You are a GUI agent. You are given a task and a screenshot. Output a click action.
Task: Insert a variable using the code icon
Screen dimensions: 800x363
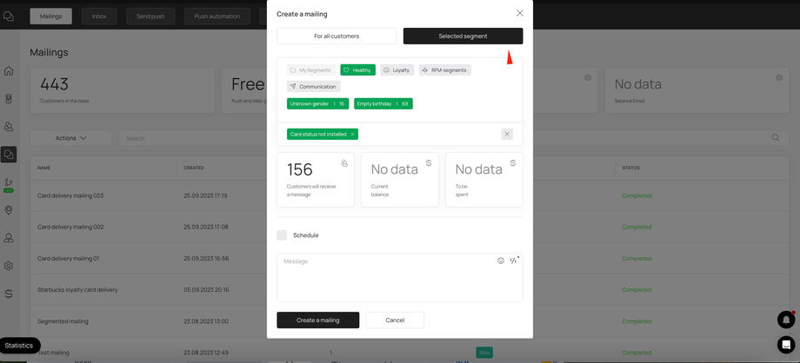(x=514, y=261)
